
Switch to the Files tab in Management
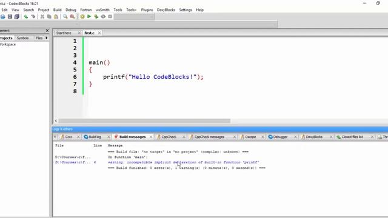[39, 38]
